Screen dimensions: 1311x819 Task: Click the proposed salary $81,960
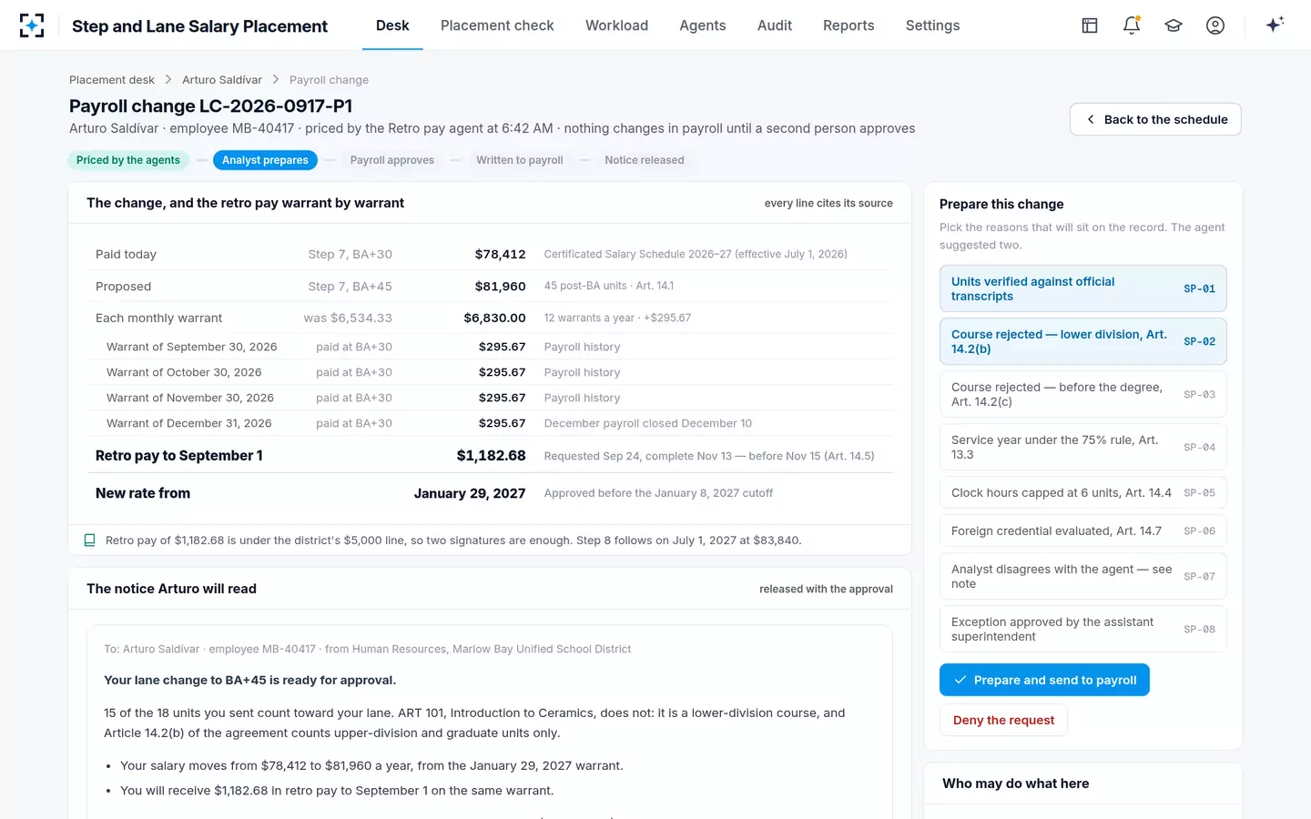click(500, 287)
